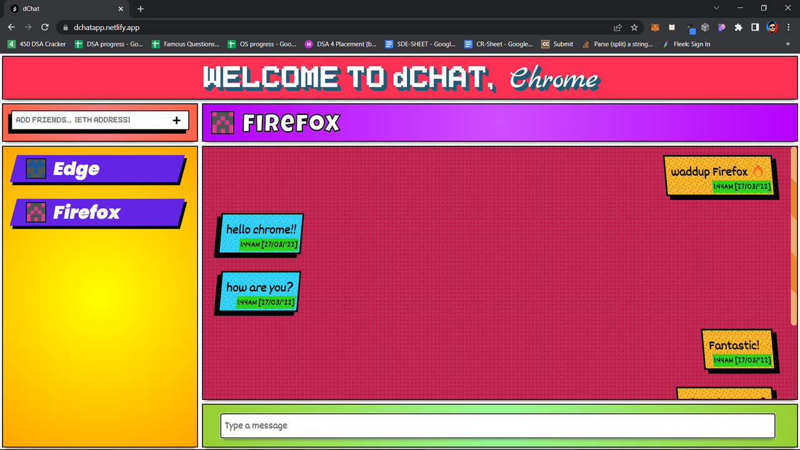The width and height of the screenshot is (800, 450).
Task: Open the CR-Sheet bookmark
Action: pyautogui.click(x=499, y=44)
